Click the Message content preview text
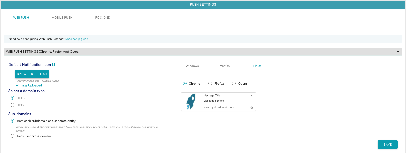Image resolution: width=406 pixels, height=153 pixels. point(214,101)
